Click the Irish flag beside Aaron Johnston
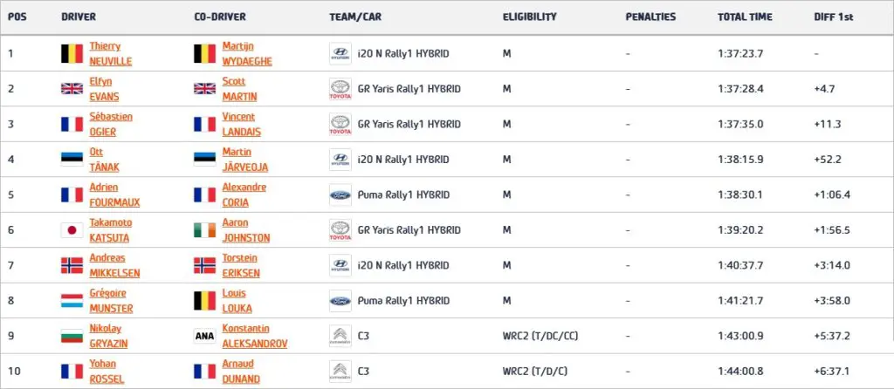 click(204, 230)
